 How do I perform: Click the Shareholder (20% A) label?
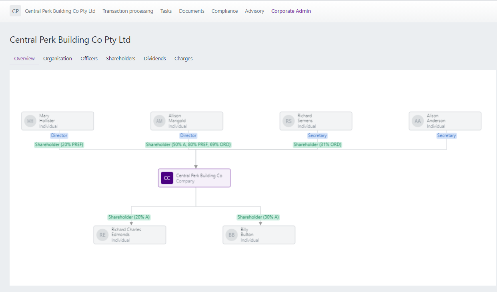pyautogui.click(x=129, y=217)
